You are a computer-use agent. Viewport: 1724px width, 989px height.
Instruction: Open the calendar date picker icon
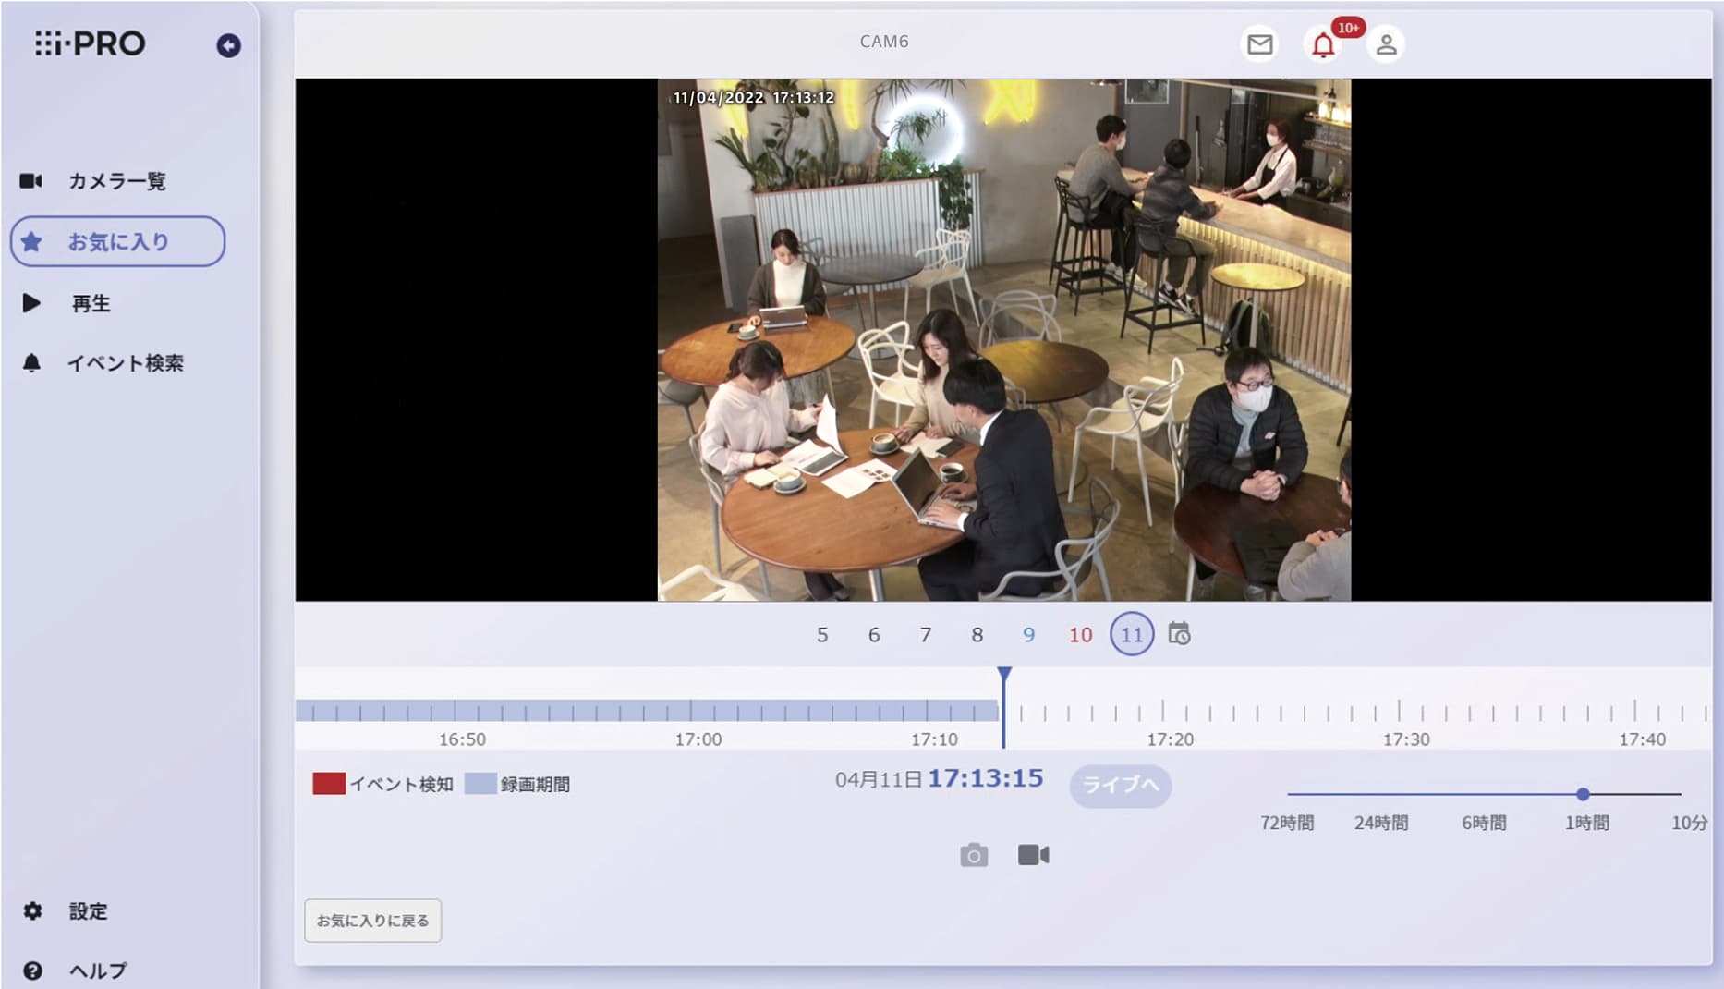(x=1179, y=634)
